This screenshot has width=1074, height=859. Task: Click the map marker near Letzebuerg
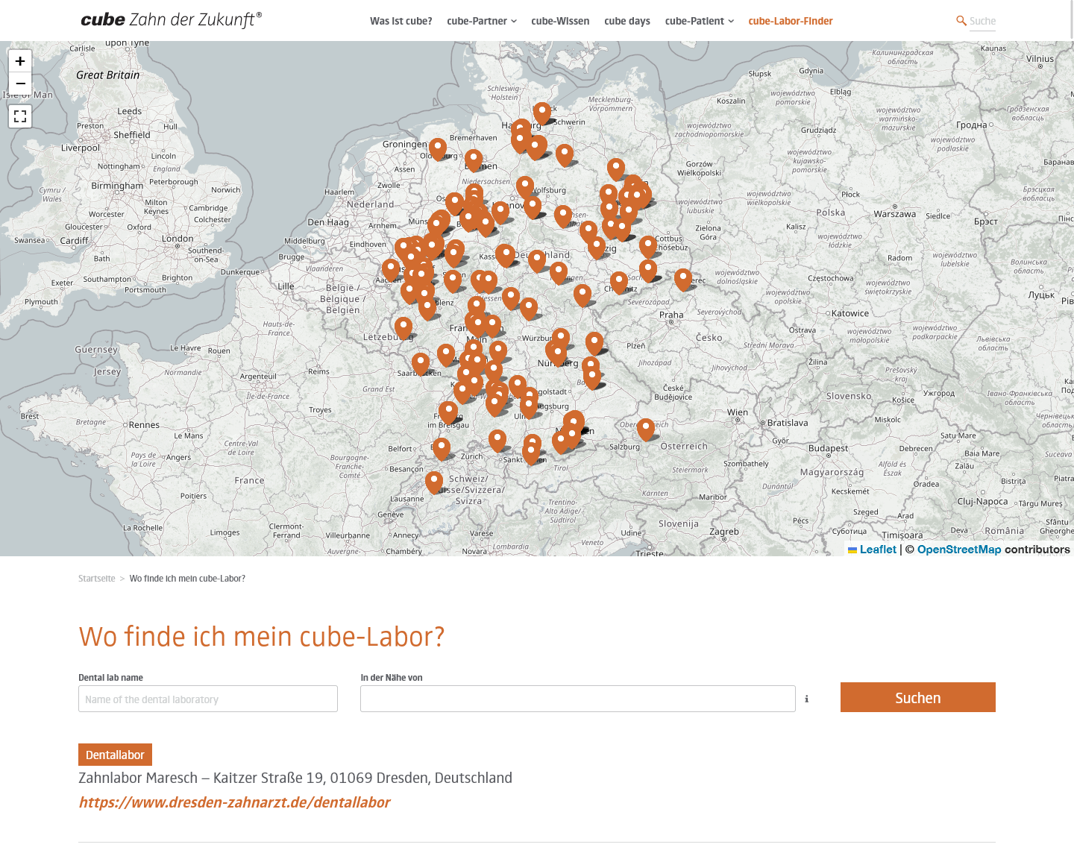pos(403,327)
